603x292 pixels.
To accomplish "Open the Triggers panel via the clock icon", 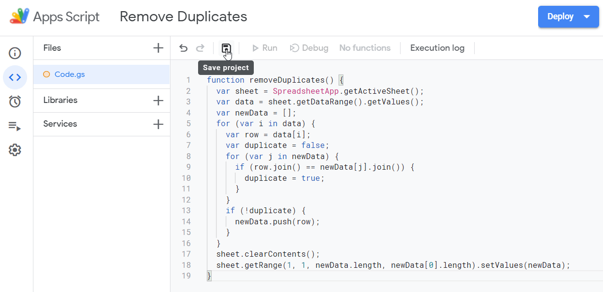I will click(x=15, y=102).
